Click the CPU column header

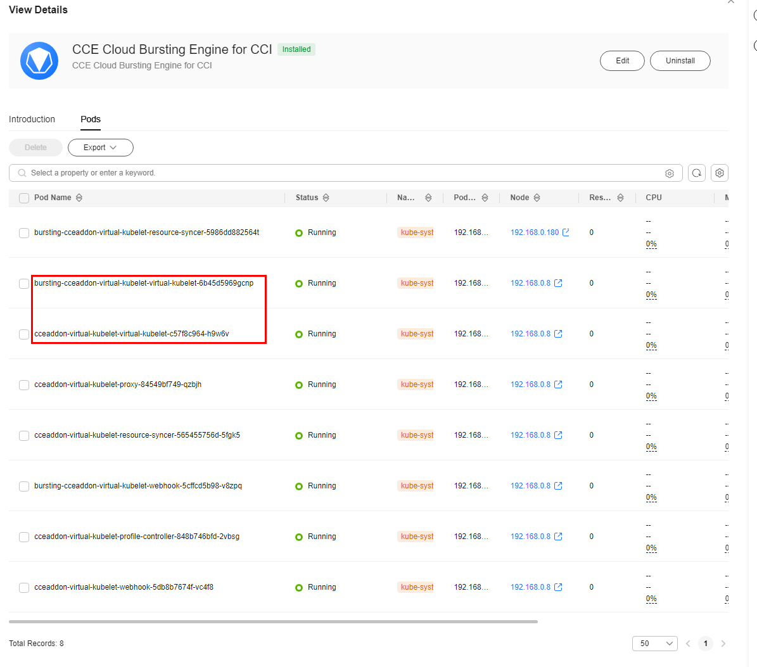pos(654,198)
